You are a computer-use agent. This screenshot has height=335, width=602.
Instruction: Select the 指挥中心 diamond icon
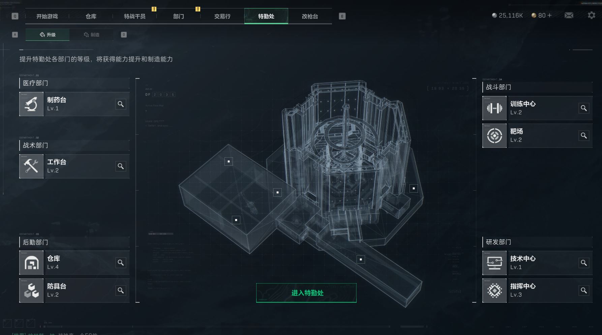(494, 291)
